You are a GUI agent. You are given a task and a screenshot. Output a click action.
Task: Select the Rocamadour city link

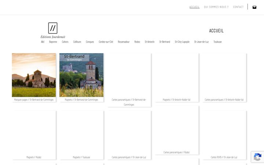(x=124, y=42)
